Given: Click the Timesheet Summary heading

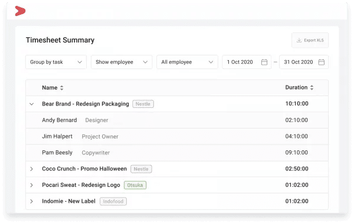Looking at the screenshot, I should [x=60, y=40].
